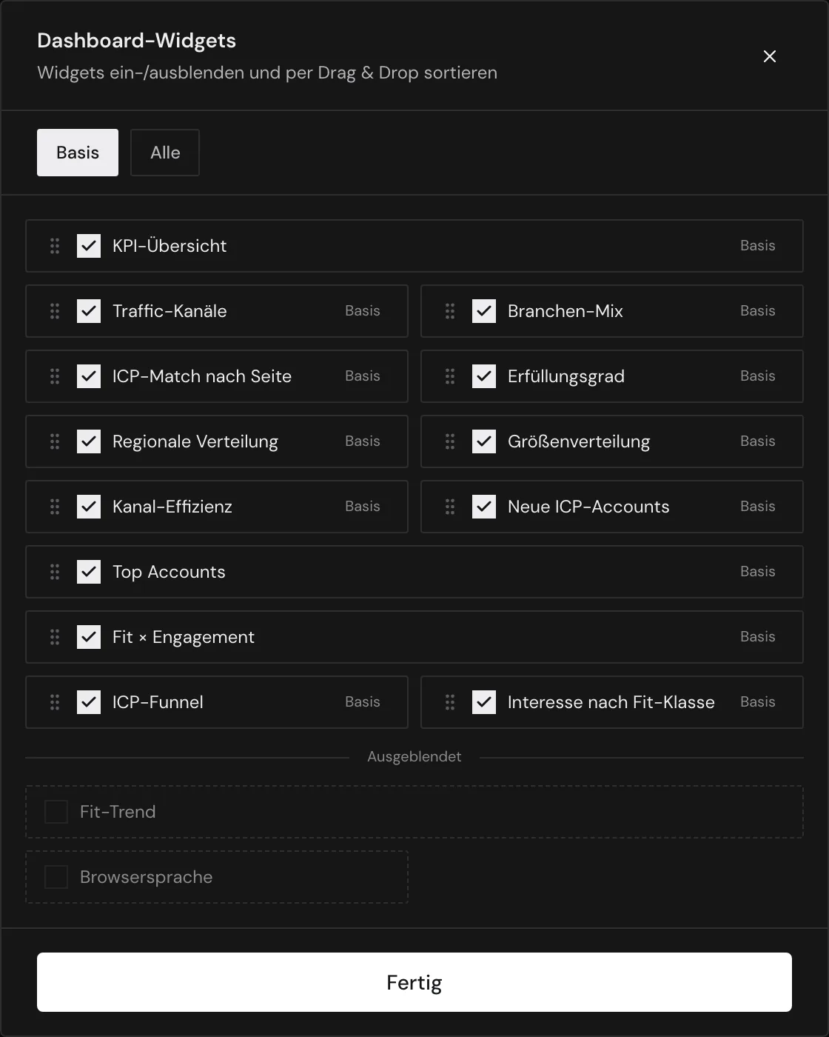Viewport: 829px width, 1037px height.
Task: Toggle the ICP-Match nach Seite checkbox
Action: click(89, 376)
